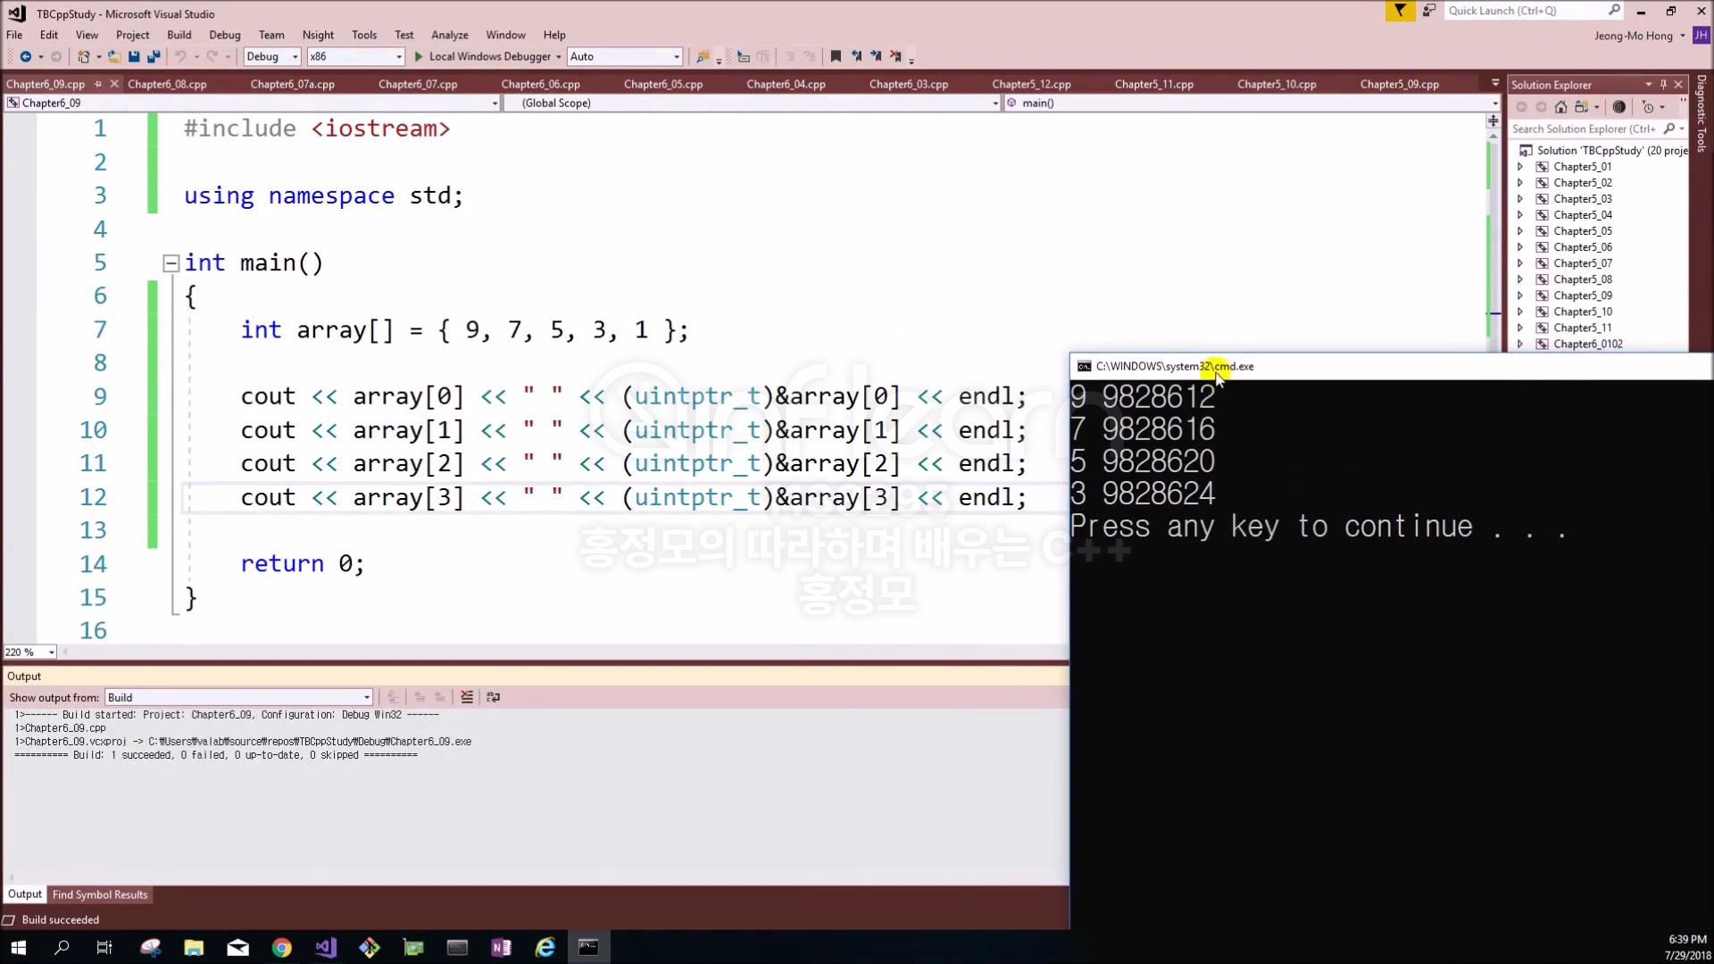The height and width of the screenshot is (964, 1714).
Task: Click the Save All toolbar icon
Action: [154, 56]
